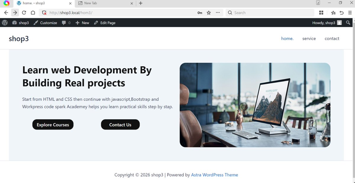
Task: Open the favorites list star icon
Action: pyautogui.click(x=333, y=13)
